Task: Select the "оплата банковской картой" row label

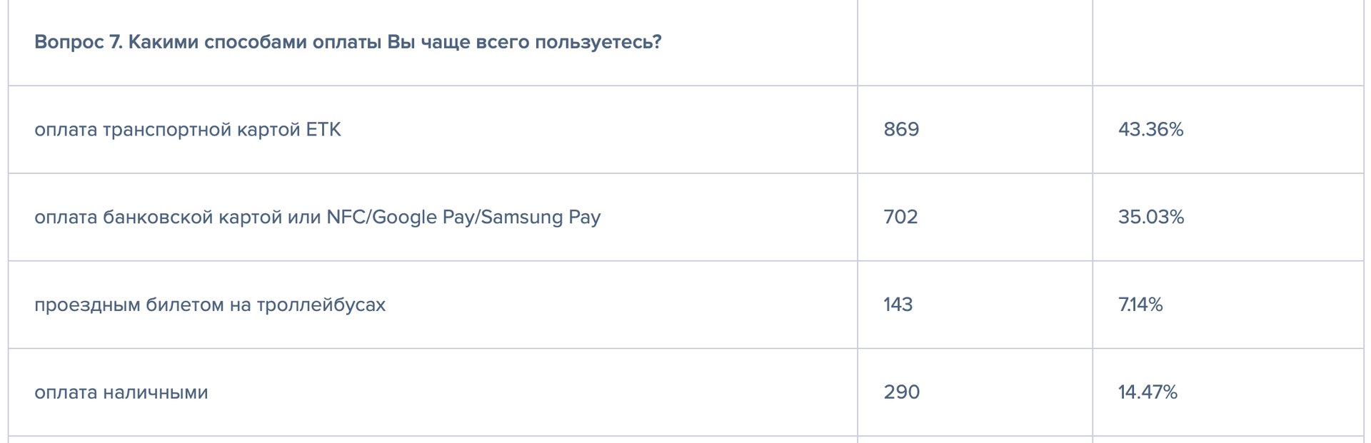Action: pos(317,217)
